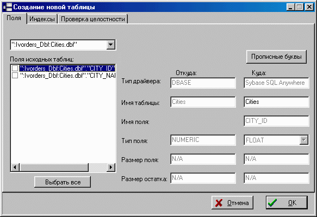Screen dimensions: 317x217
Task: Click the table icon in the title bar
Action: (x=8, y=7)
